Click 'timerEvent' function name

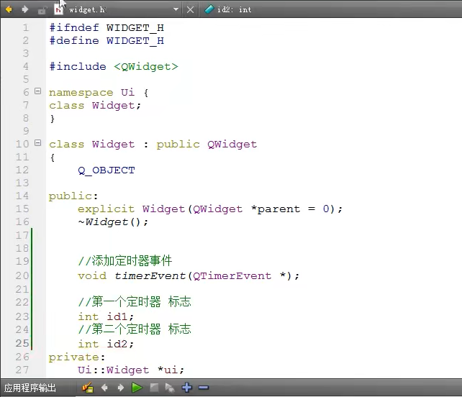click(x=150, y=276)
